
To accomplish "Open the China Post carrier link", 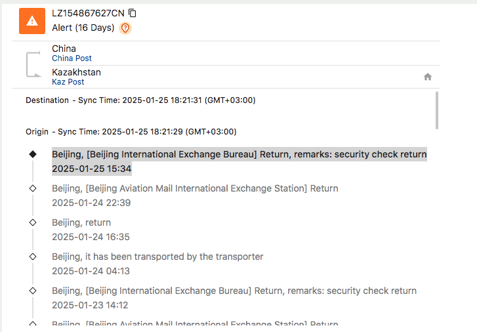I will tap(72, 58).
